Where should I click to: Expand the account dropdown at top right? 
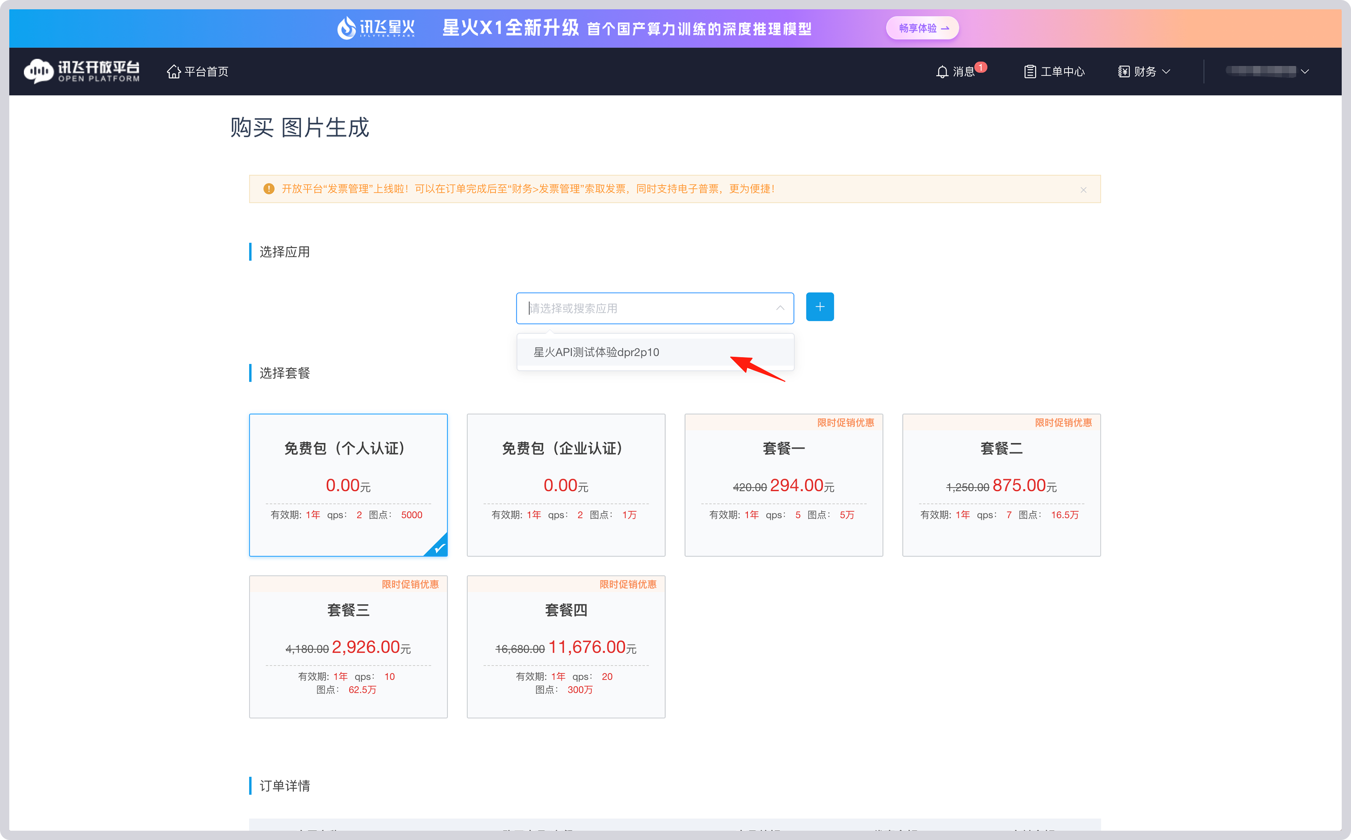(1305, 71)
